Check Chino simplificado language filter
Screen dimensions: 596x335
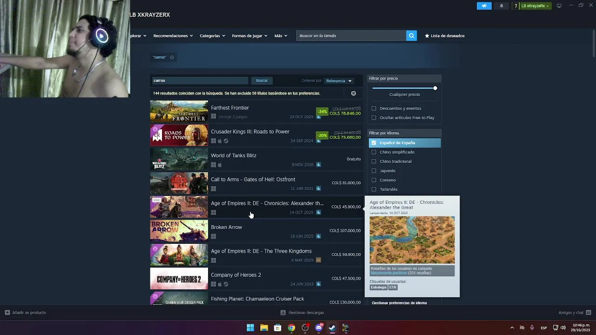(373, 152)
